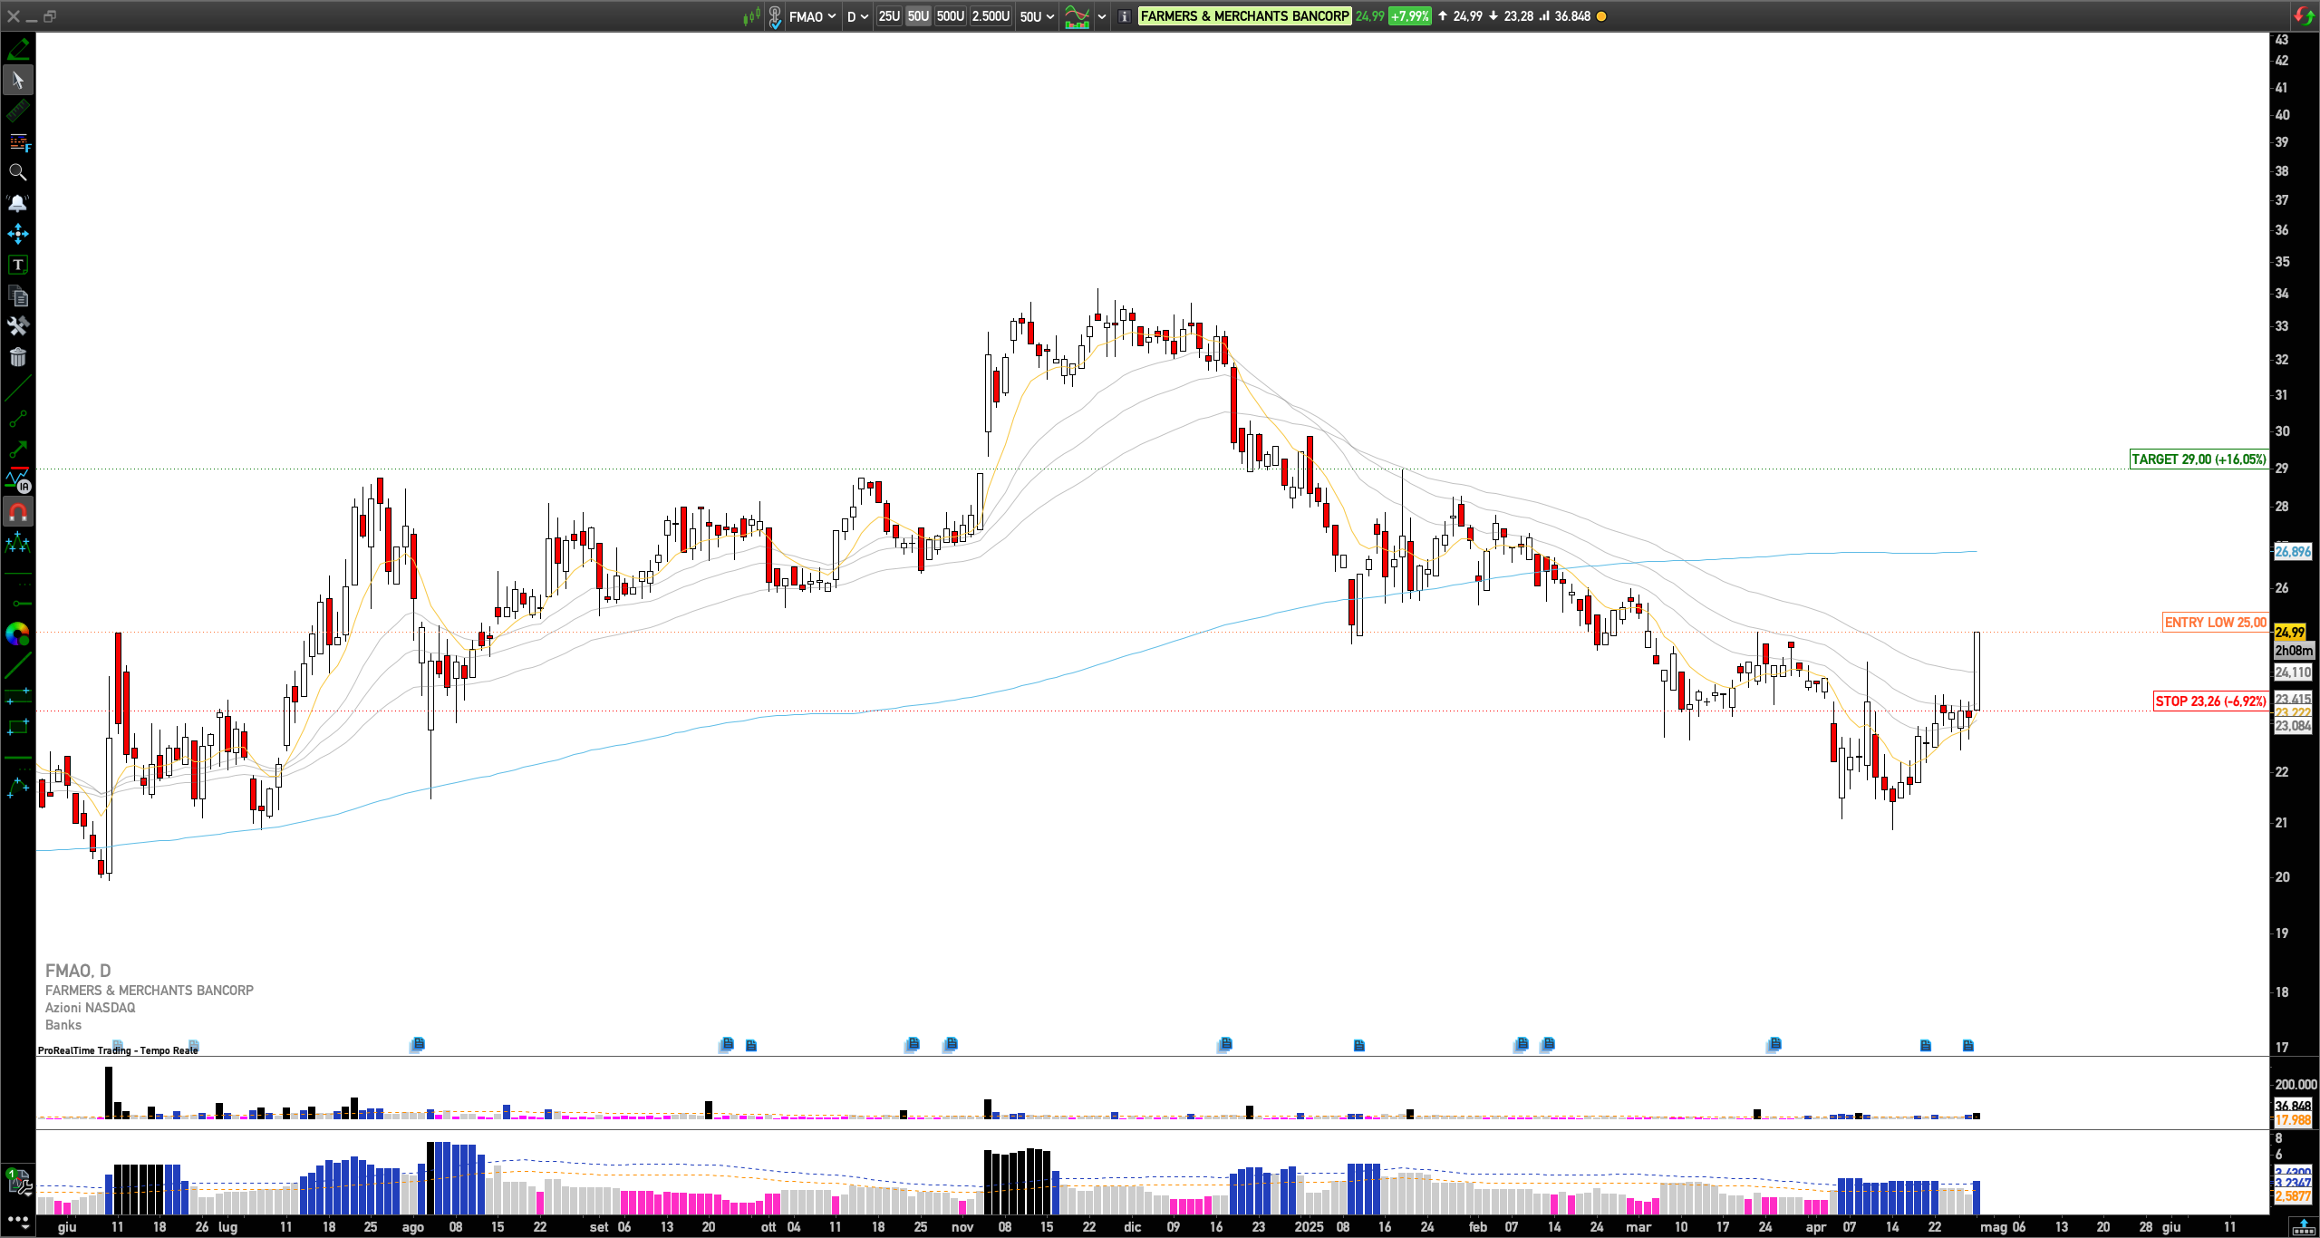Open the wrench and hammer settings tool
The height and width of the screenshot is (1238, 2320).
pyautogui.click(x=17, y=326)
